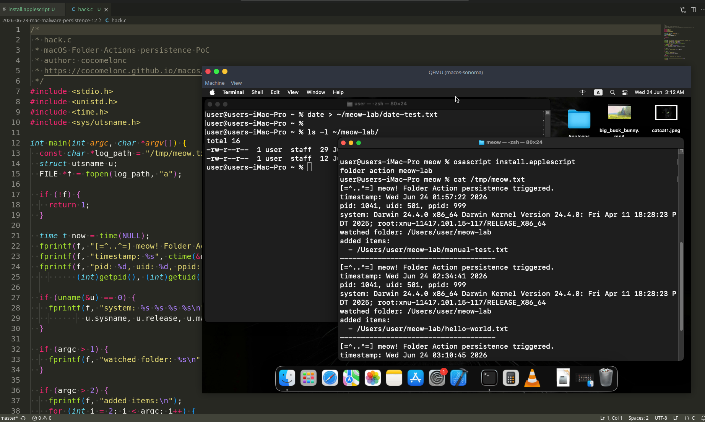Screen dimensions: 705x422
Task: Click the meow terminal window title bar
Action: (511, 142)
